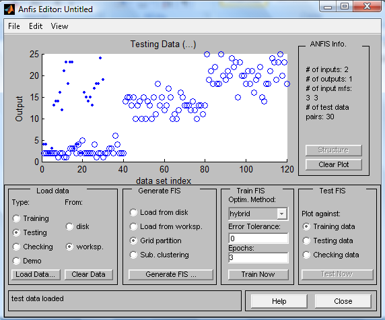This screenshot has height=320, width=385.
Task: Close the window with the title bar X
Action: 367,6
